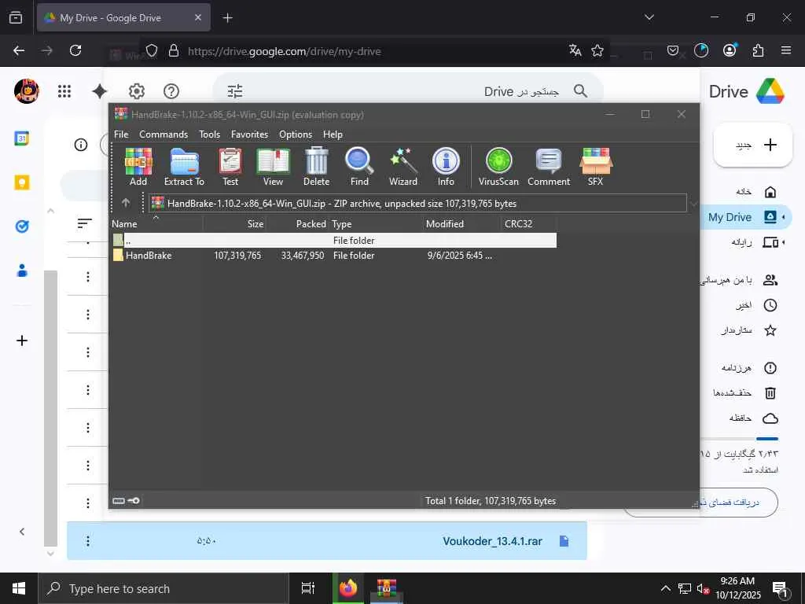Expand the archive path dropdown
The height and width of the screenshot is (604, 805).
pyautogui.click(x=693, y=204)
